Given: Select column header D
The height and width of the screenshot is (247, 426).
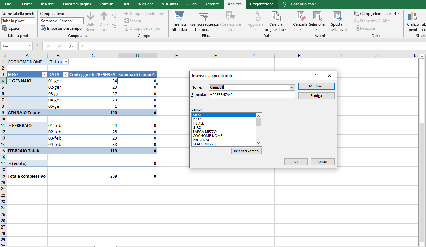Looking at the screenshot, I should pos(137,56).
